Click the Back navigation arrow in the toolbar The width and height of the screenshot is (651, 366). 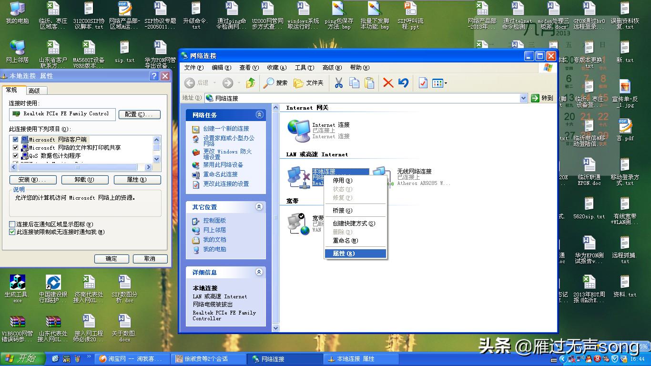click(x=189, y=82)
